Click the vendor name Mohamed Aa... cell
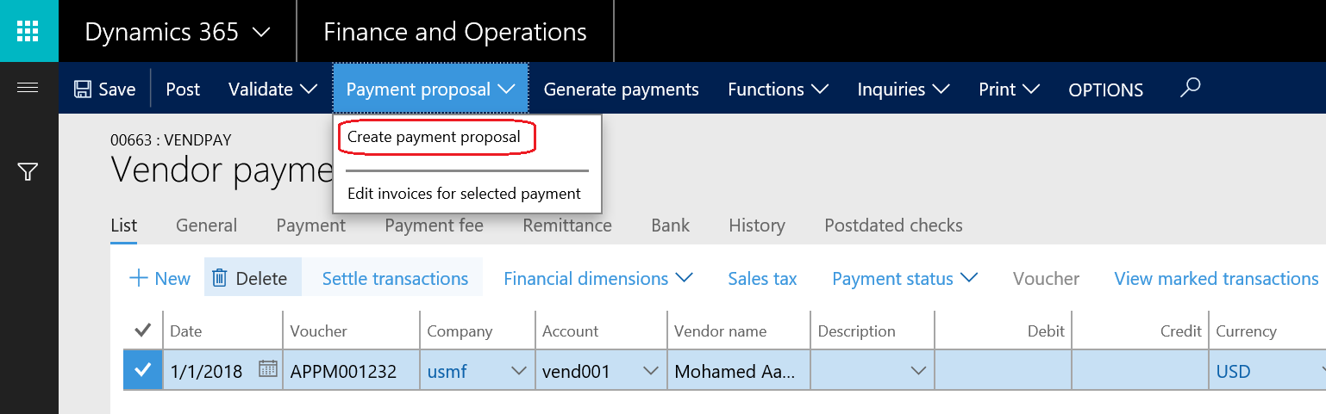 pos(739,371)
